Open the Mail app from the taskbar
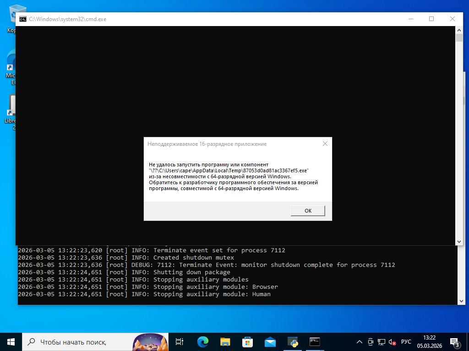 270,342
